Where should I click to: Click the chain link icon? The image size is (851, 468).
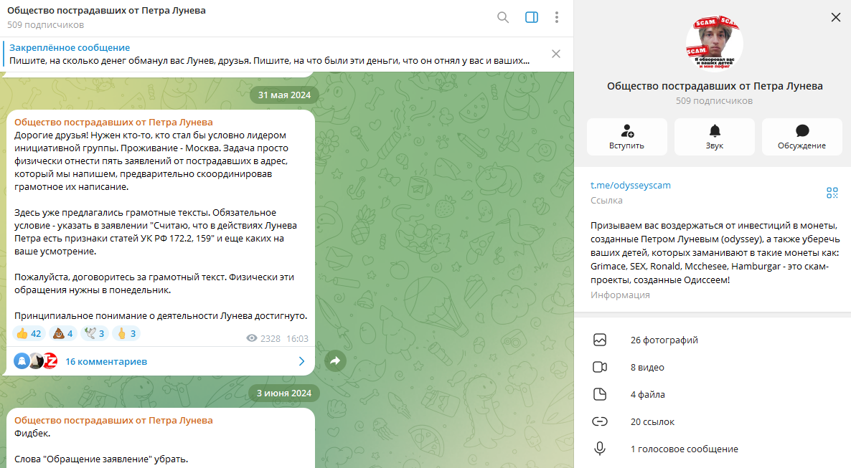(x=600, y=421)
